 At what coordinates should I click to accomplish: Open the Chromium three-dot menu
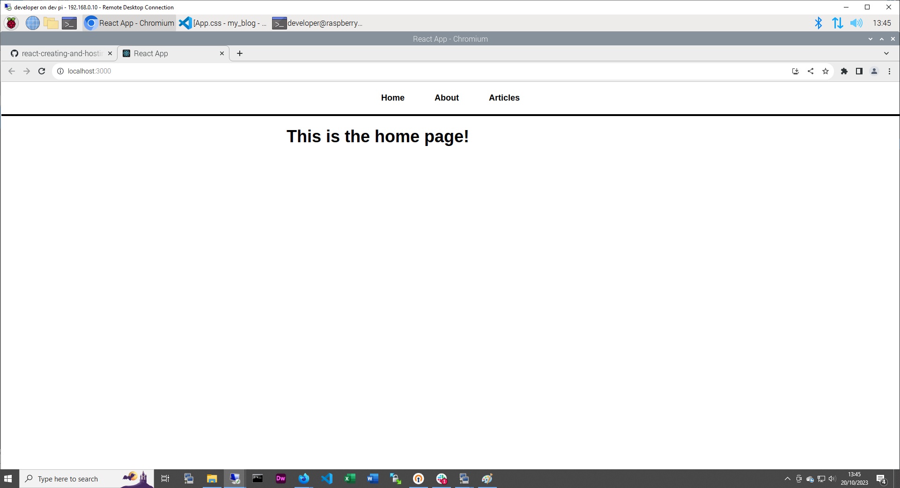[889, 71]
